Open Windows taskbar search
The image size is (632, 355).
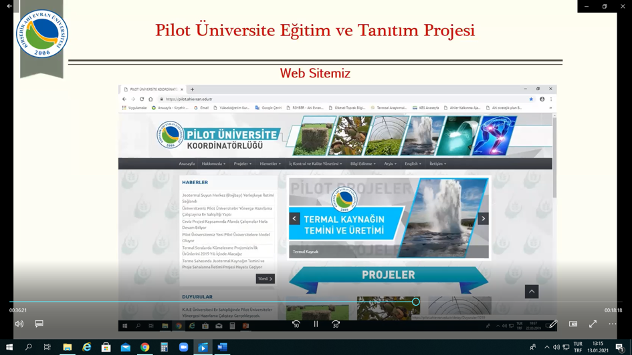[x=28, y=347]
